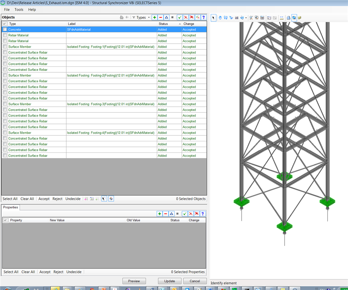The width and height of the screenshot is (348, 290).
Task: Select the Pan hand tool in viewer toolbar
Action: click(x=220, y=18)
